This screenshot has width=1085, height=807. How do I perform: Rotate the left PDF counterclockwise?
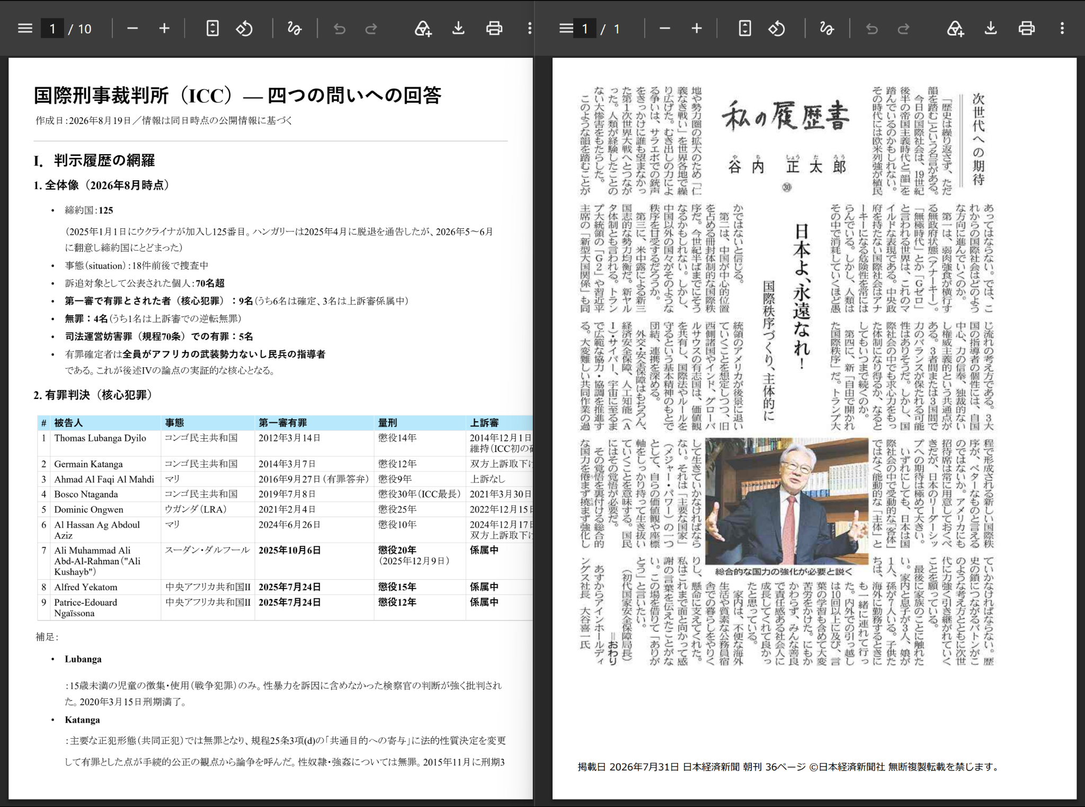[244, 28]
